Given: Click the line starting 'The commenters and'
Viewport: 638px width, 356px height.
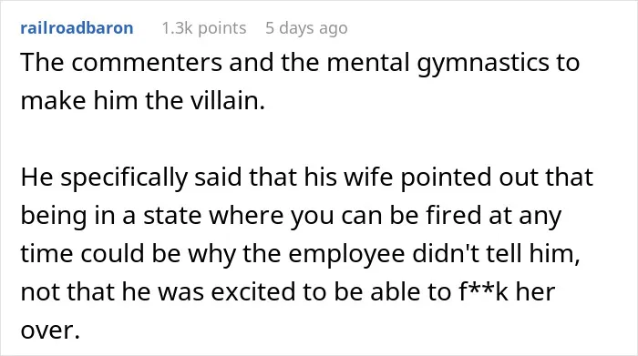Looking at the screenshot, I should [300, 63].
